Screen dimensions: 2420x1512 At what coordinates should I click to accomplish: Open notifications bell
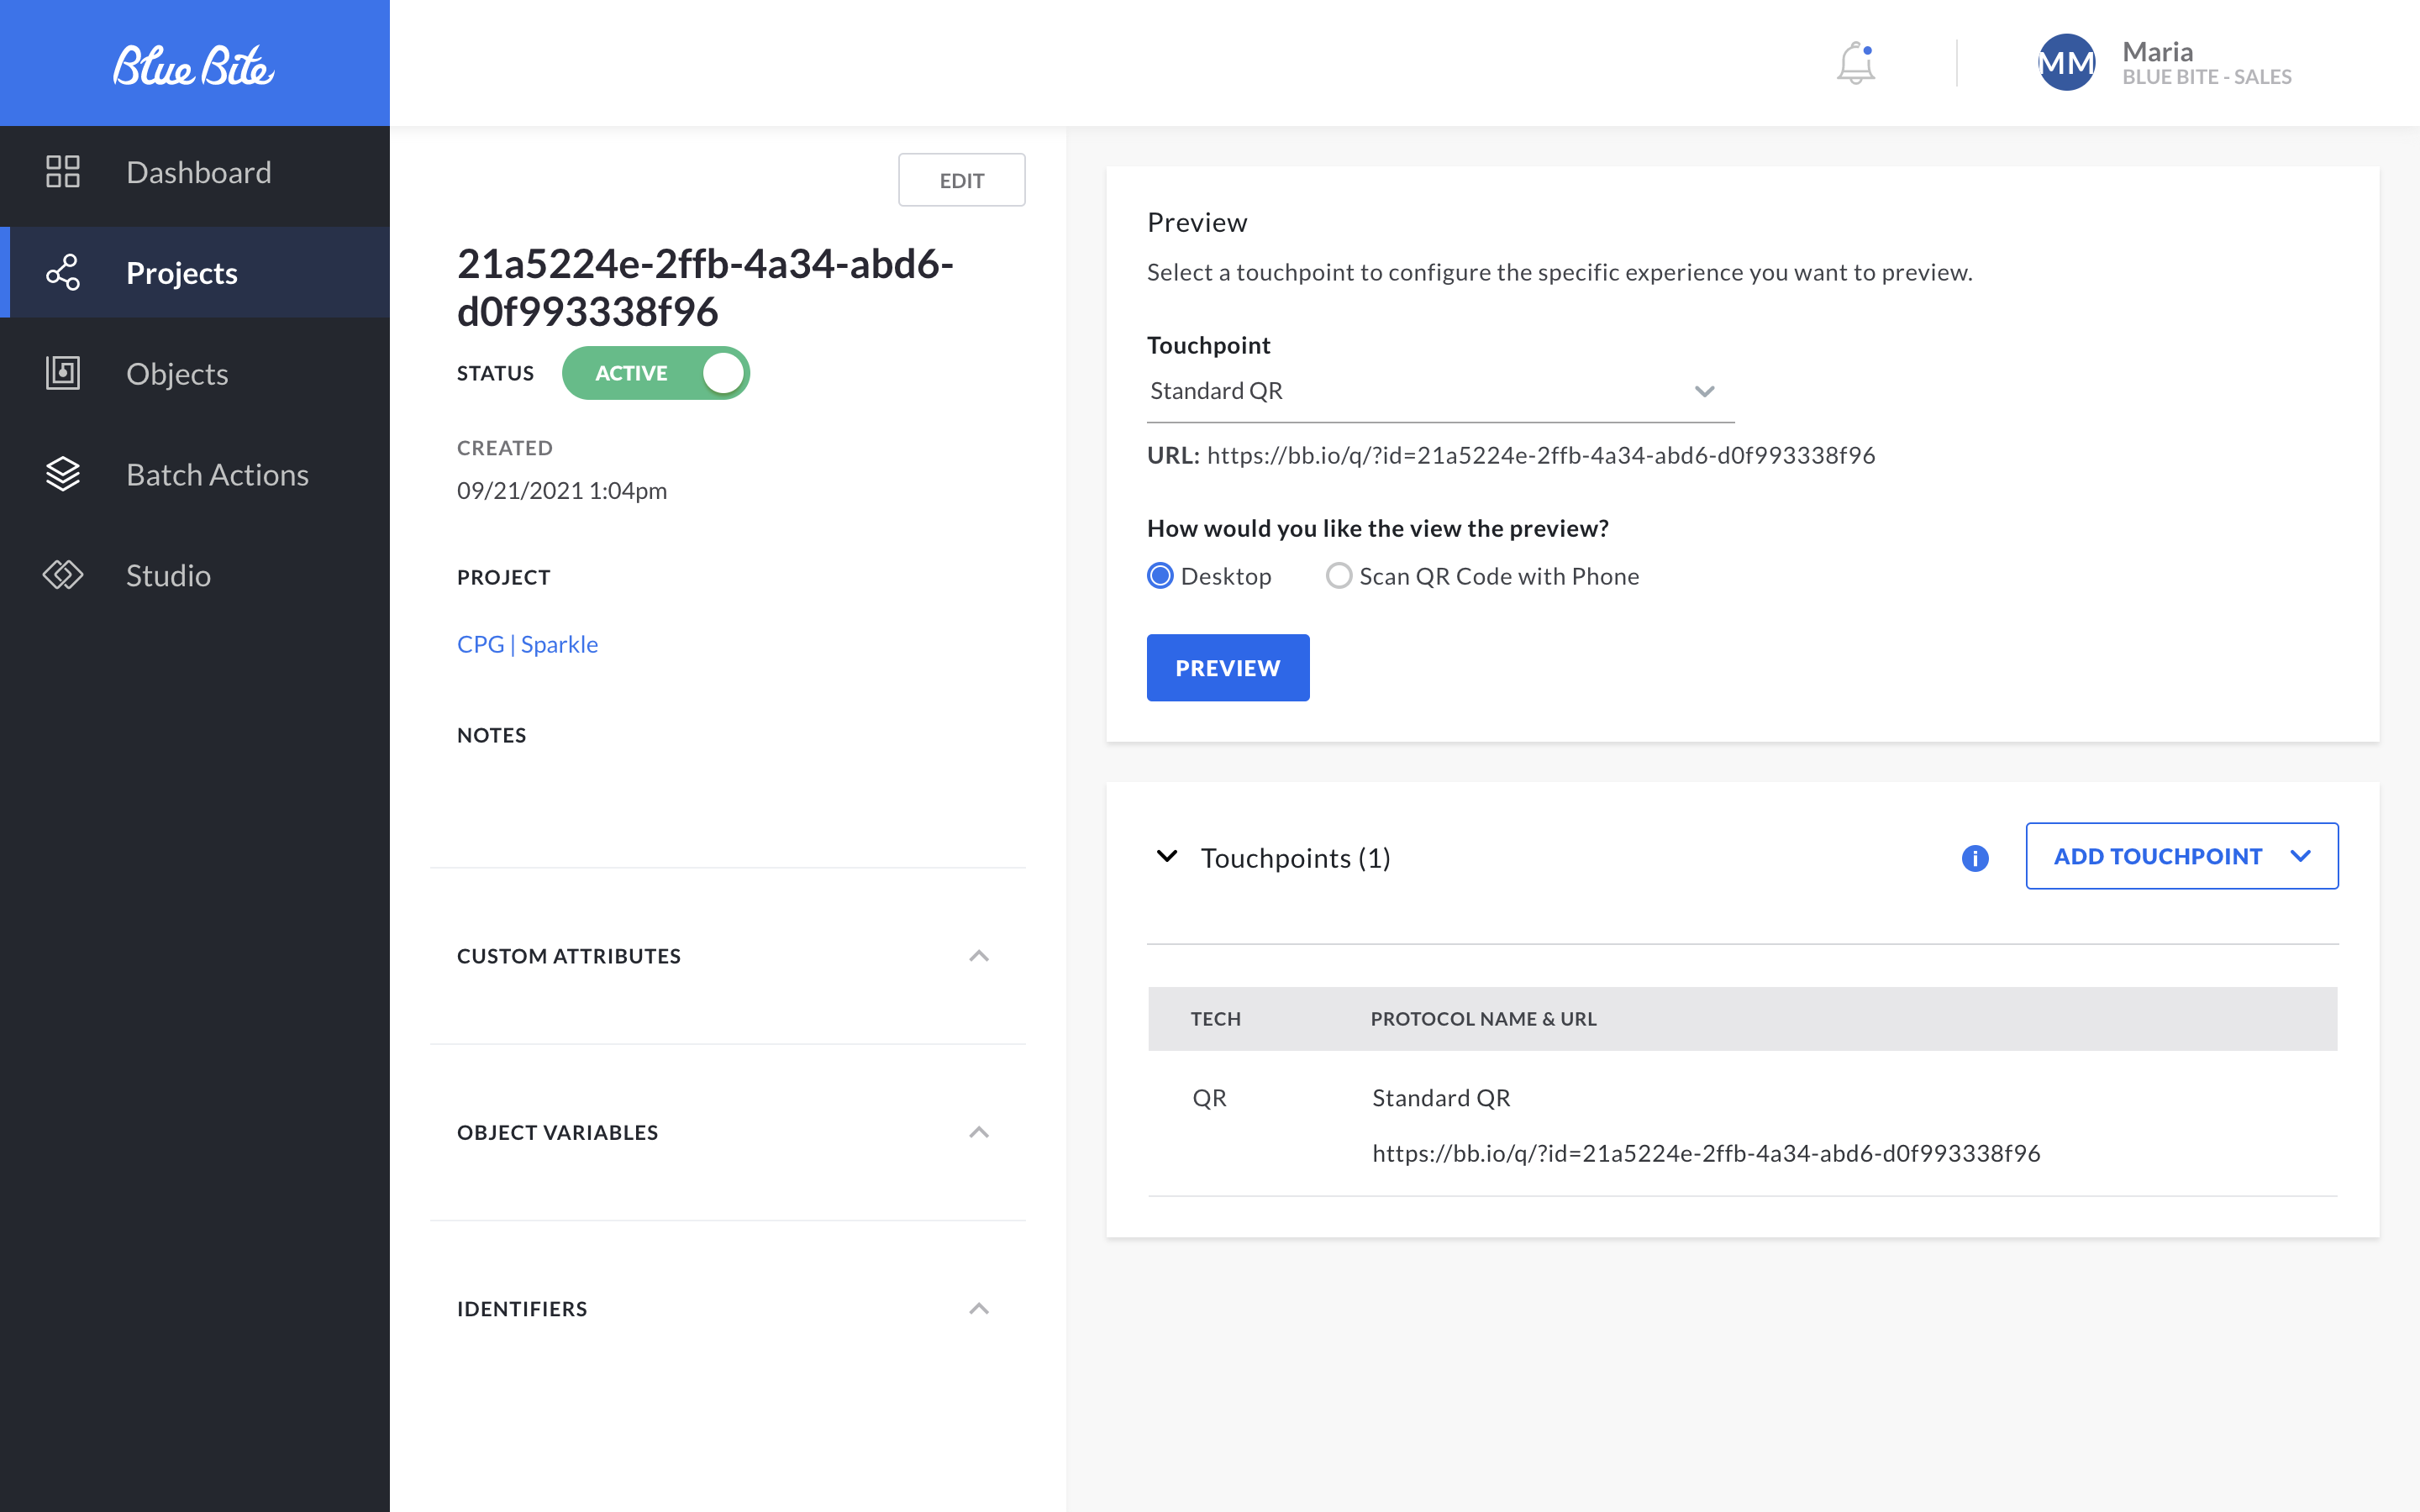coord(1856,63)
